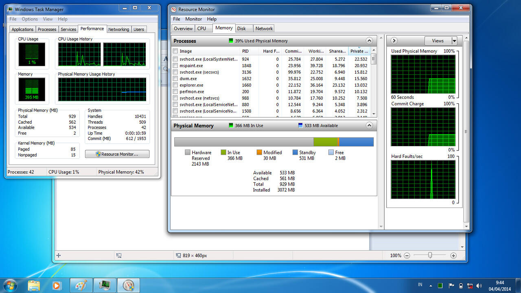Open Action Center flag icon
The width and height of the screenshot is (521, 293).
click(x=451, y=286)
